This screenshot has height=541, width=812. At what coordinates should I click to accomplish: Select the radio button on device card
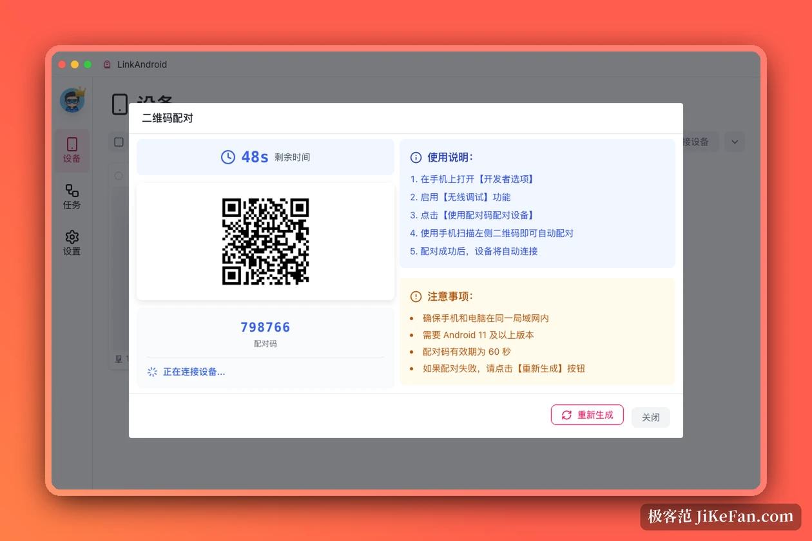coord(119,176)
